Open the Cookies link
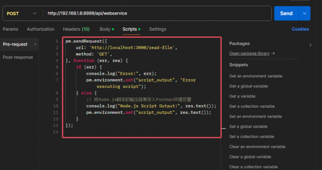This screenshot has width=322, height=170. (x=300, y=29)
